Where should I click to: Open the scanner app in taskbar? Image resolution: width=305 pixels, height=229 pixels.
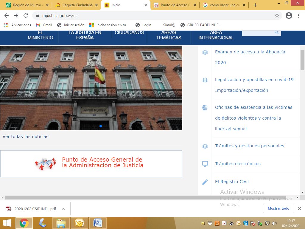(42, 223)
